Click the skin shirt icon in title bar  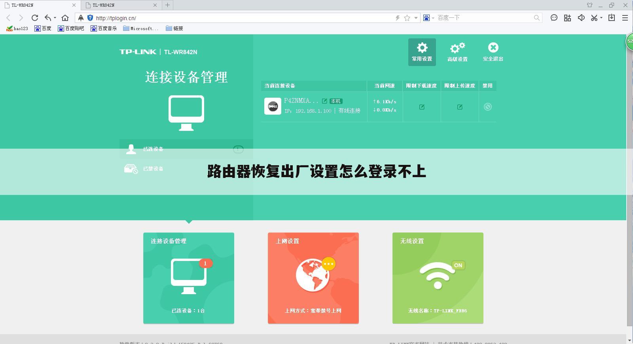coord(589,5)
